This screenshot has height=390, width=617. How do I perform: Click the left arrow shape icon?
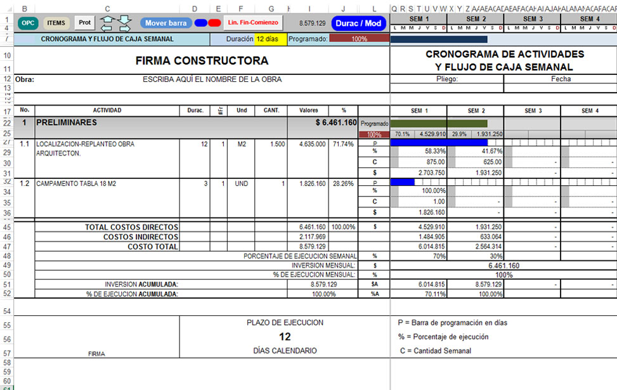pos(107,27)
